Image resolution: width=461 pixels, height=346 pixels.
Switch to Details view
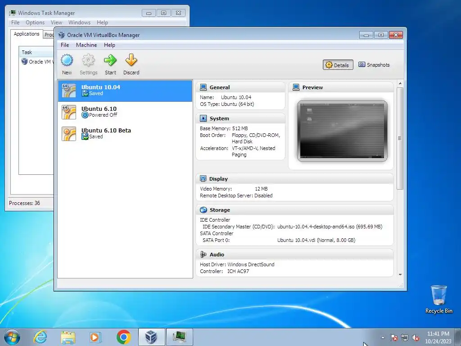click(x=338, y=65)
